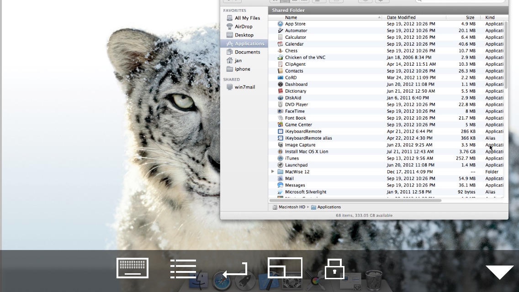519x292 pixels.
Task: Hide the overlay bar with the down triangle
Action: tap(499, 272)
